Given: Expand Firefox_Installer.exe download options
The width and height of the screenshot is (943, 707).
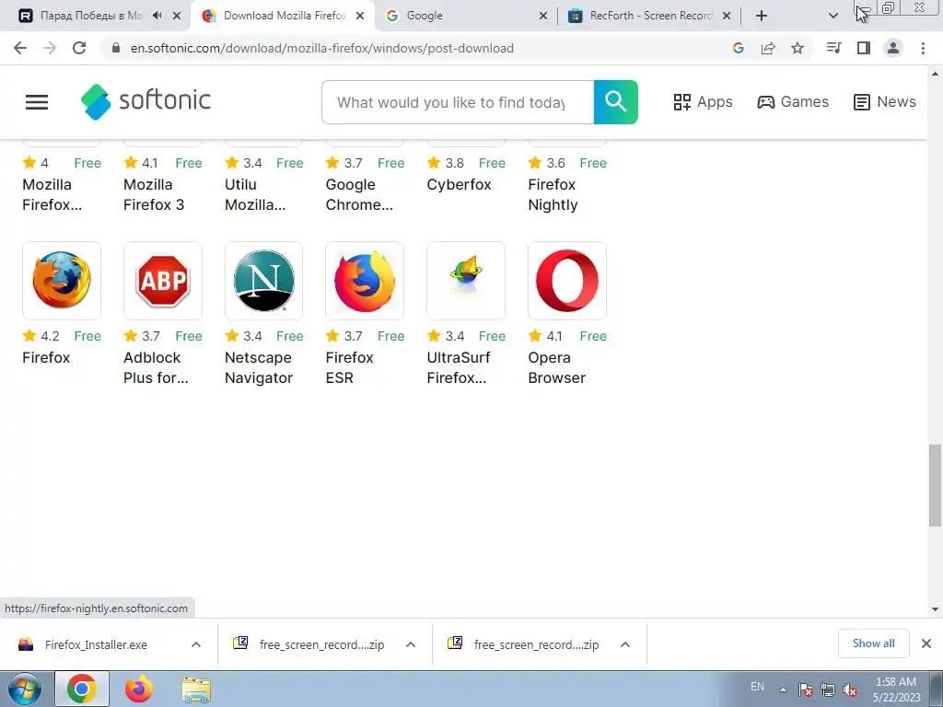Looking at the screenshot, I should 196,644.
